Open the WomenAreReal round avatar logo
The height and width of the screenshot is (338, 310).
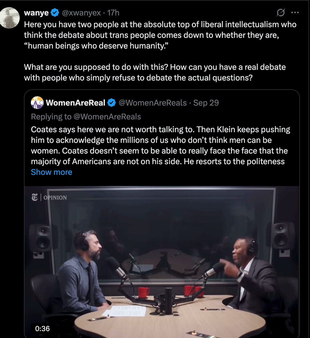point(37,103)
